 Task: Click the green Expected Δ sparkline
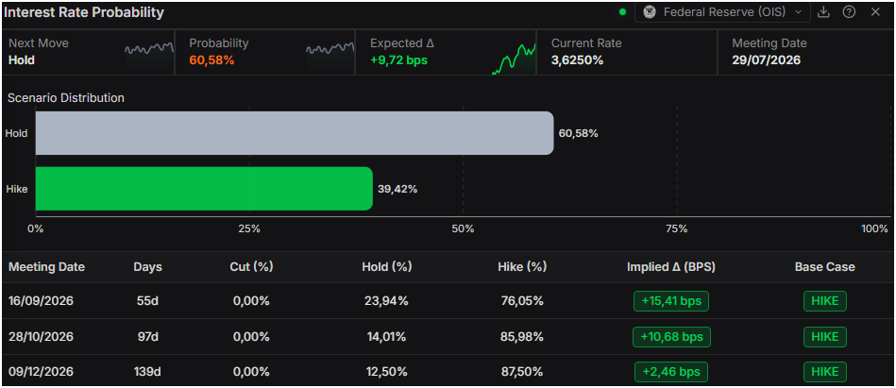[x=514, y=58]
